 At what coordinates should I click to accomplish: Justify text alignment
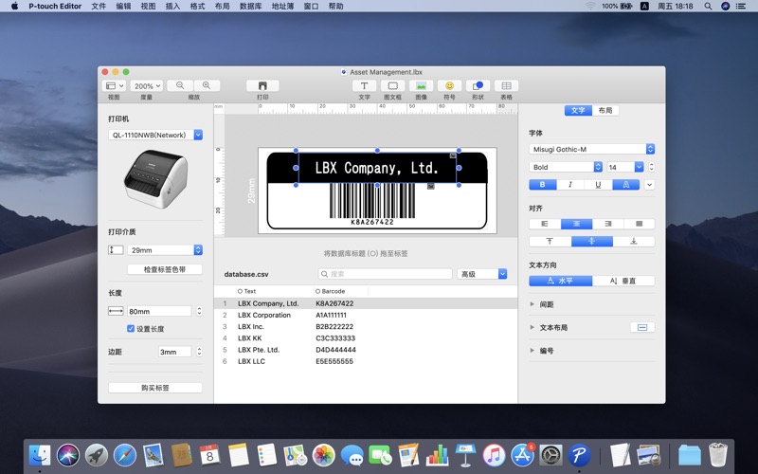[639, 224]
